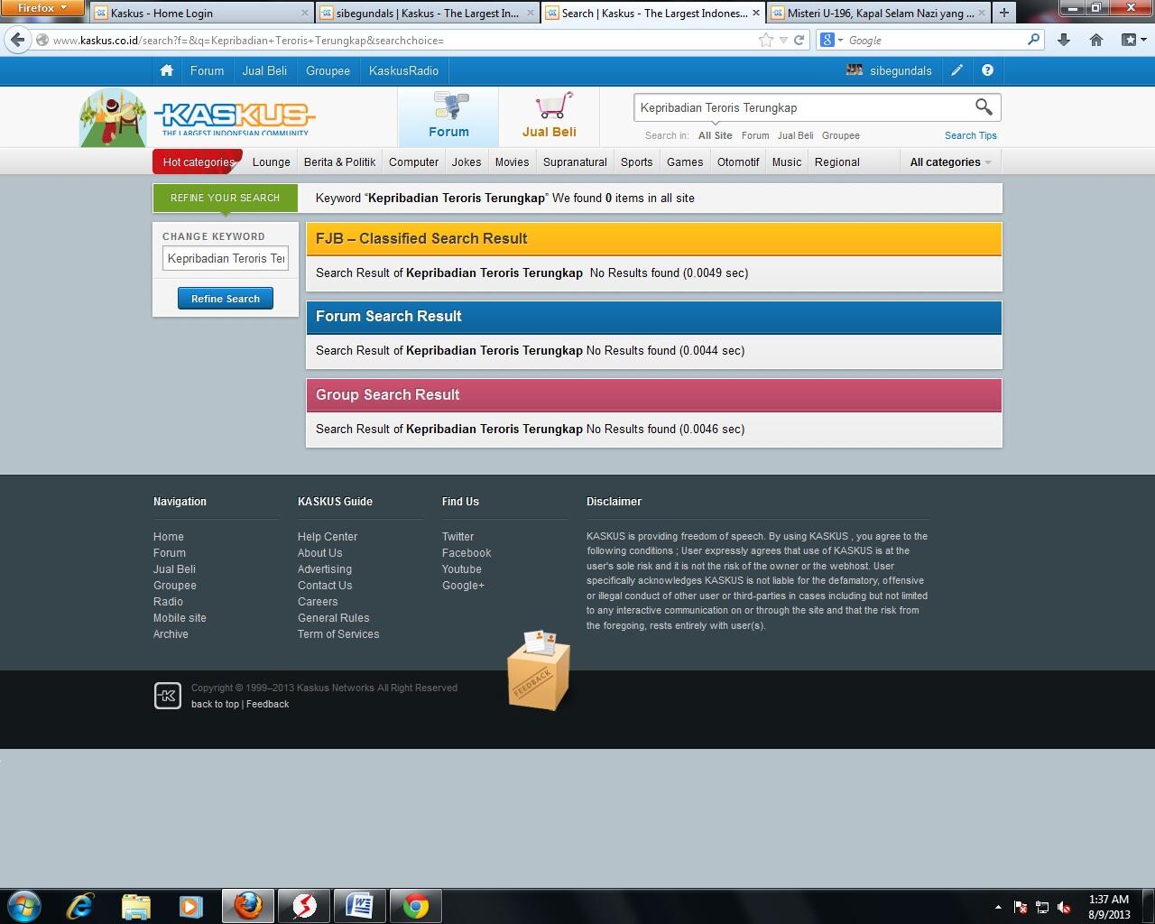
Task: Open Google Chrome from the taskbar
Action: coord(416,905)
